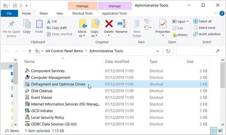Open file History
Screen dimensions: 226x135
(180, 35)
